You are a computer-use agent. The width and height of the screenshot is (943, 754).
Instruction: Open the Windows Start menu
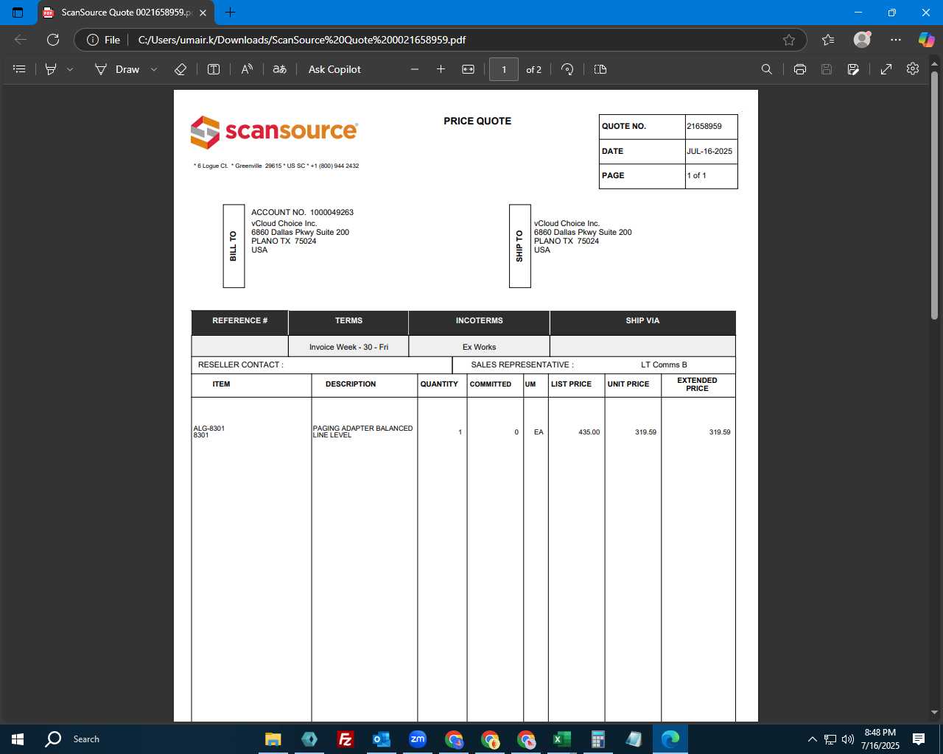tap(18, 739)
